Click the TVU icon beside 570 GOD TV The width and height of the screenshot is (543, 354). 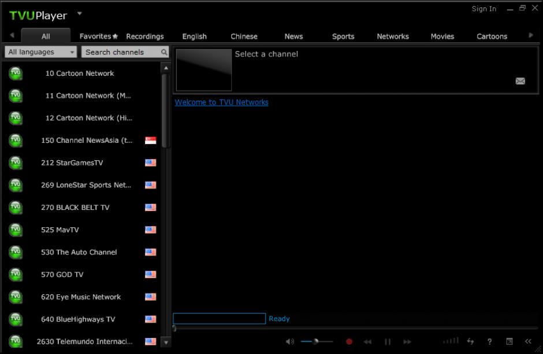[x=16, y=275]
